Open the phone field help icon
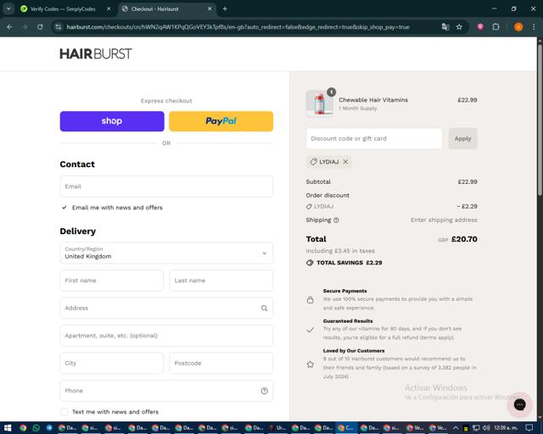This screenshot has height=434, width=543. pos(264,391)
